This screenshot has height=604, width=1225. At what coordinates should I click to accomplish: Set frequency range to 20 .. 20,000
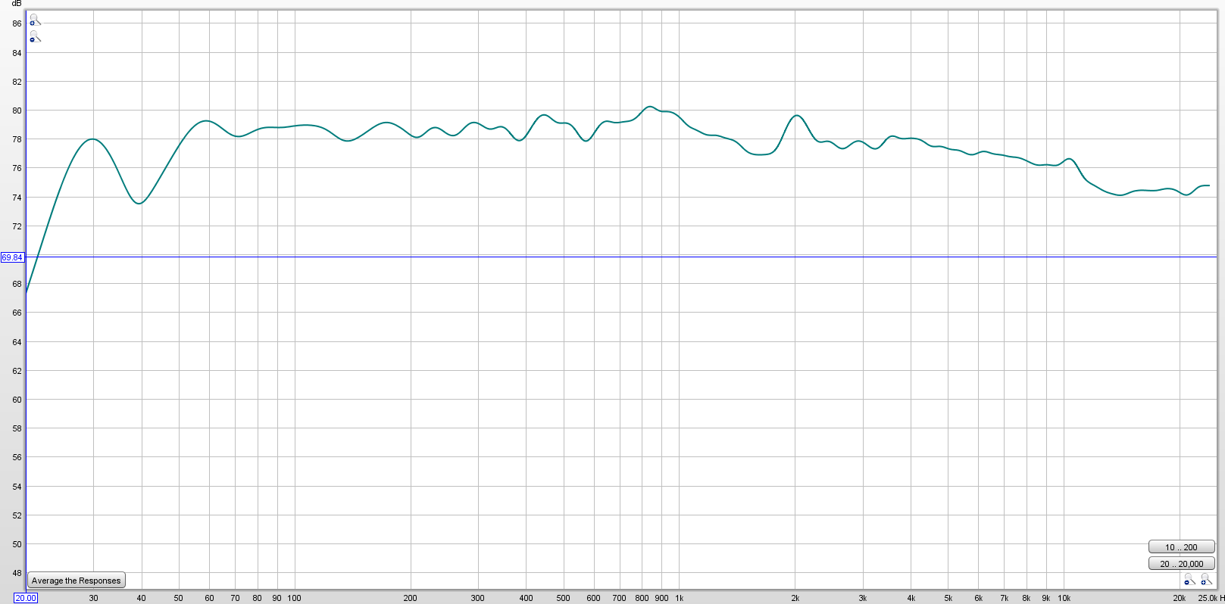[x=1181, y=564]
